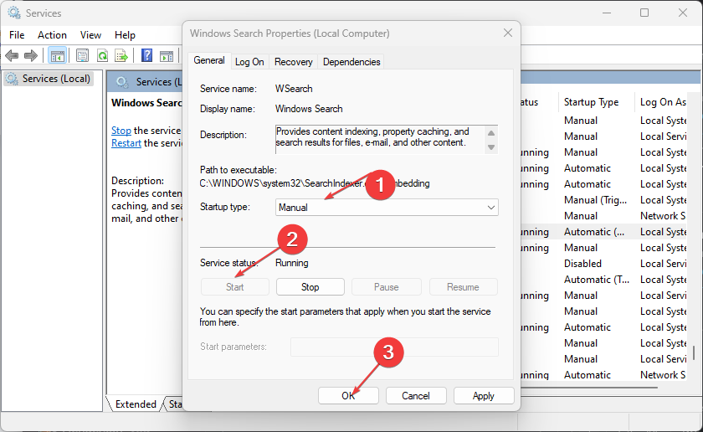Viewport: 703px width, 432px height.
Task: Click into the Start parameters field
Action: 394,347
